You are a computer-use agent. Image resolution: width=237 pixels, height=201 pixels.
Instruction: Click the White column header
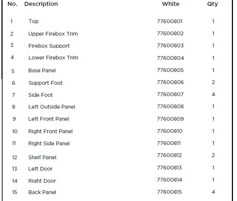click(x=170, y=4)
